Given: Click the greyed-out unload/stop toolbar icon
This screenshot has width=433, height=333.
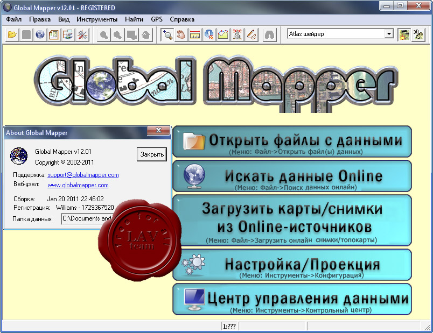Looking at the screenshot, I should click(26, 35).
